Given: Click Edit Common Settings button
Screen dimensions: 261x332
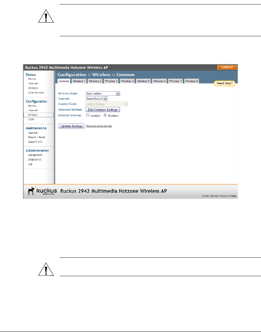Looking at the screenshot, I should [x=103, y=110].
